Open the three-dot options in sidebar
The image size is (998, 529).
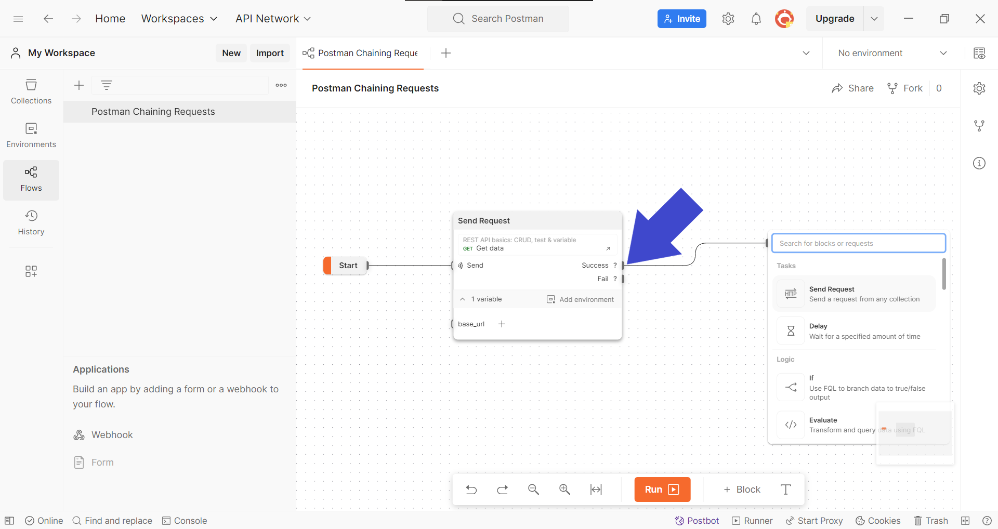click(281, 85)
